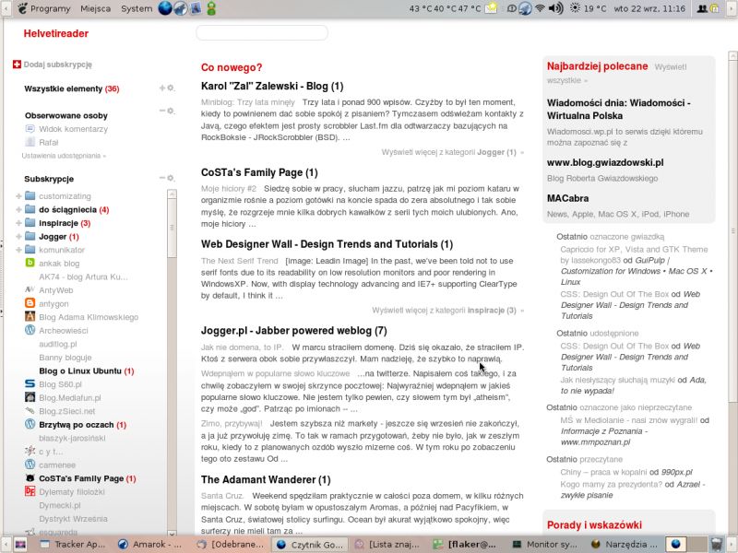The height and width of the screenshot is (553, 738).
Task: Open the Programy menu
Action: pyautogui.click(x=43, y=8)
